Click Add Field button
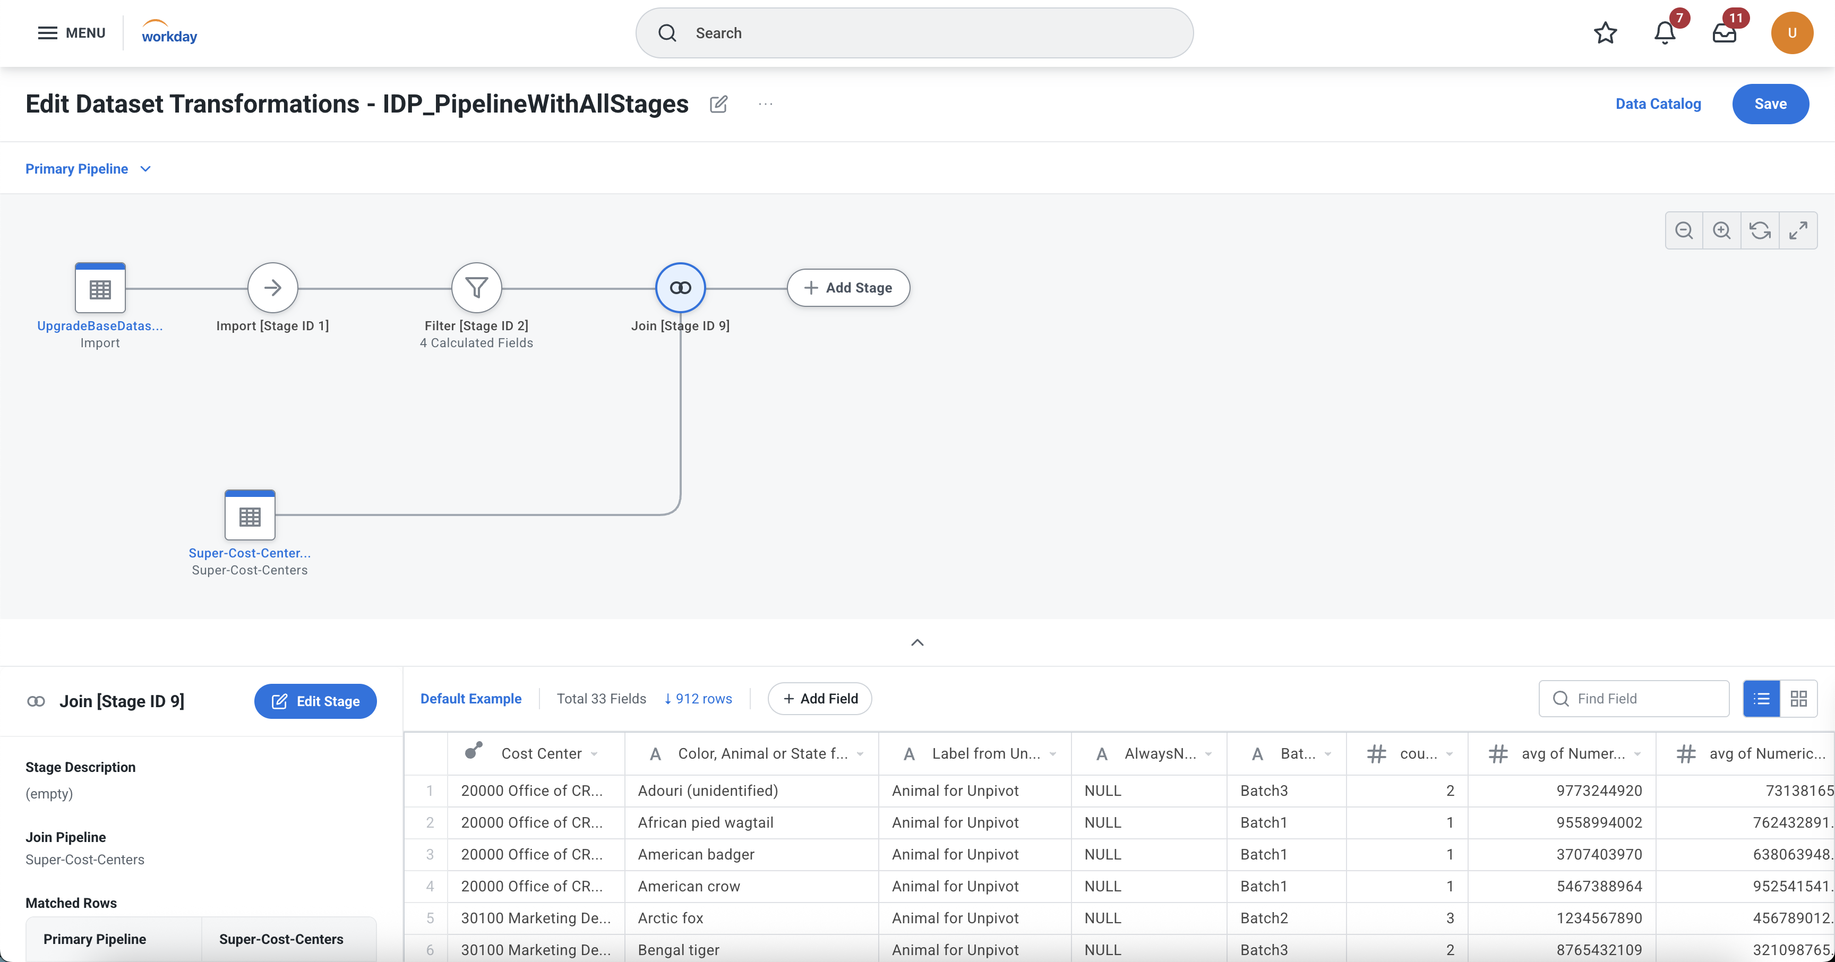 [820, 699]
